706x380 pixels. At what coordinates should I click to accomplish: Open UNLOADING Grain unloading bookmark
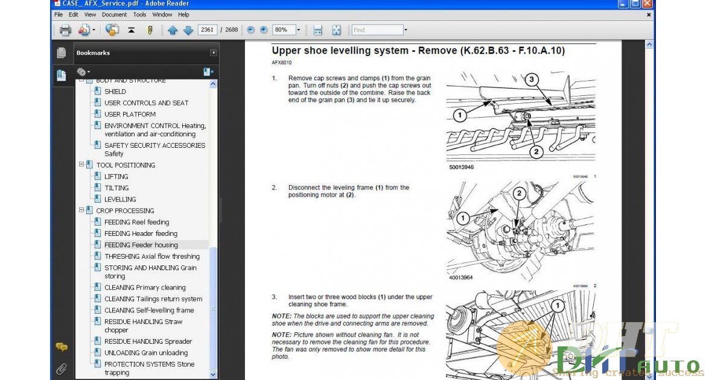click(146, 352)
